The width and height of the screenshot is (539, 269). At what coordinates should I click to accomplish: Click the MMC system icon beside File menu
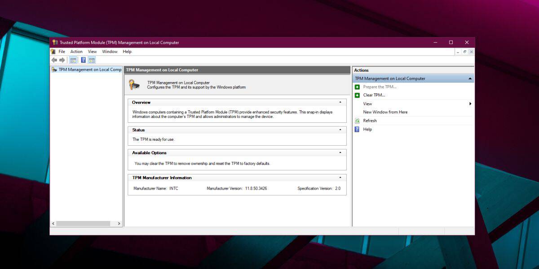[x=53, y=52]
